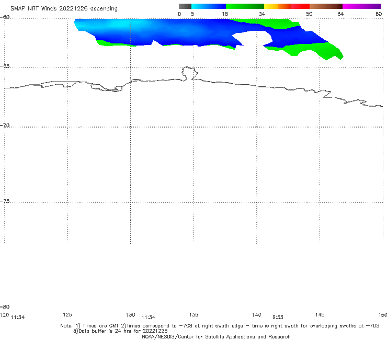387x340 pixels.
Task: Select the gray segment of the color bar
Action: click(x=185, y=6)
